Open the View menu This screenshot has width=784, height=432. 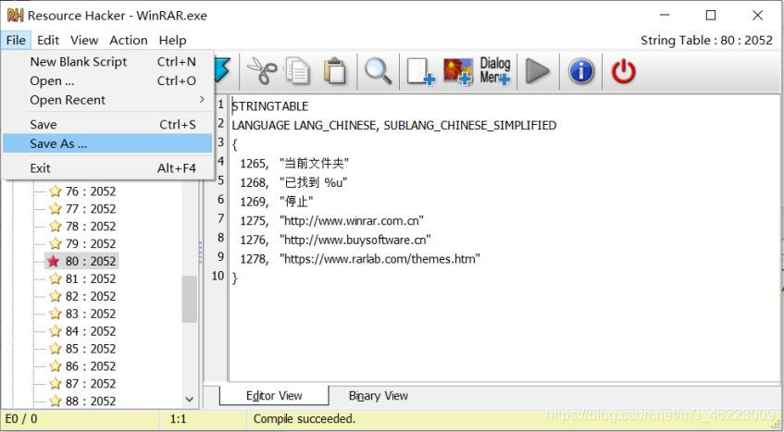[x=84, y=40]
